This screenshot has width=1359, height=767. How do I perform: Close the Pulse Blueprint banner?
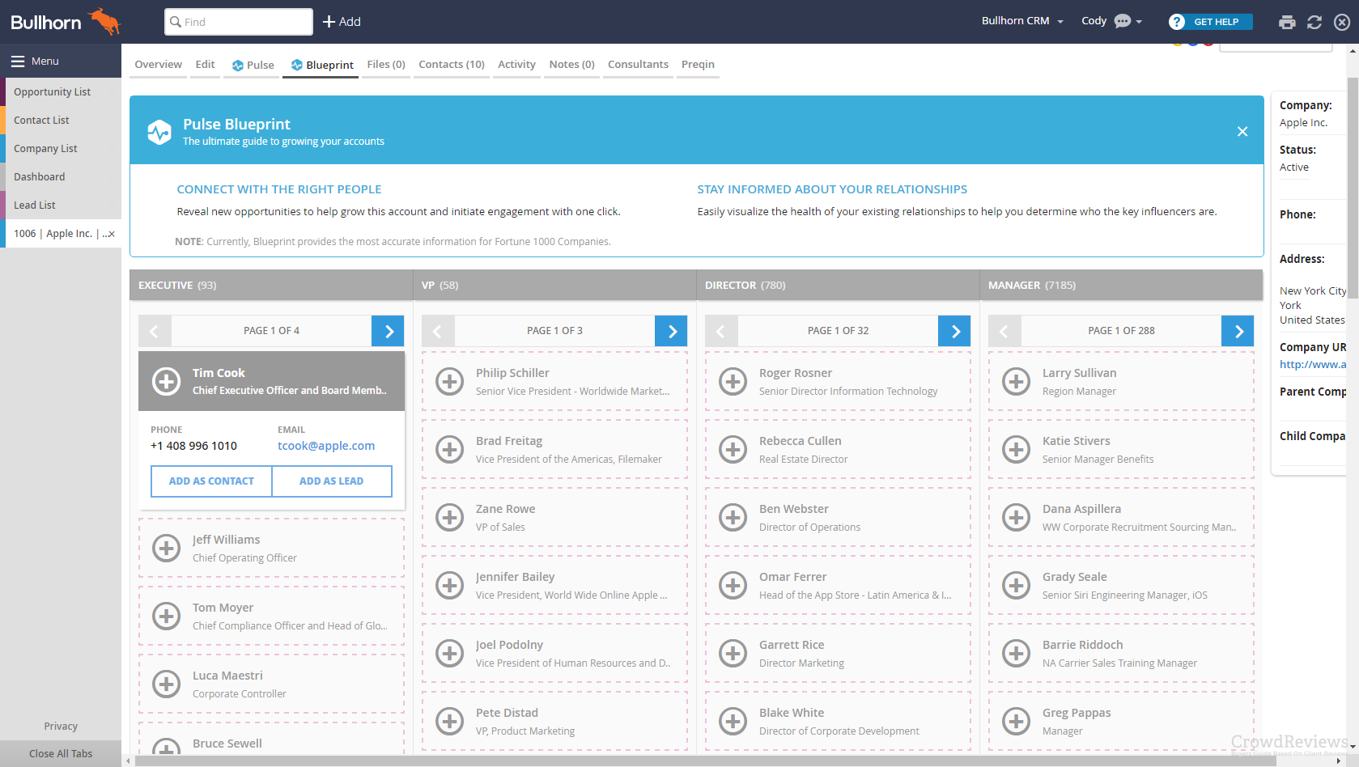coord(1242,131)
